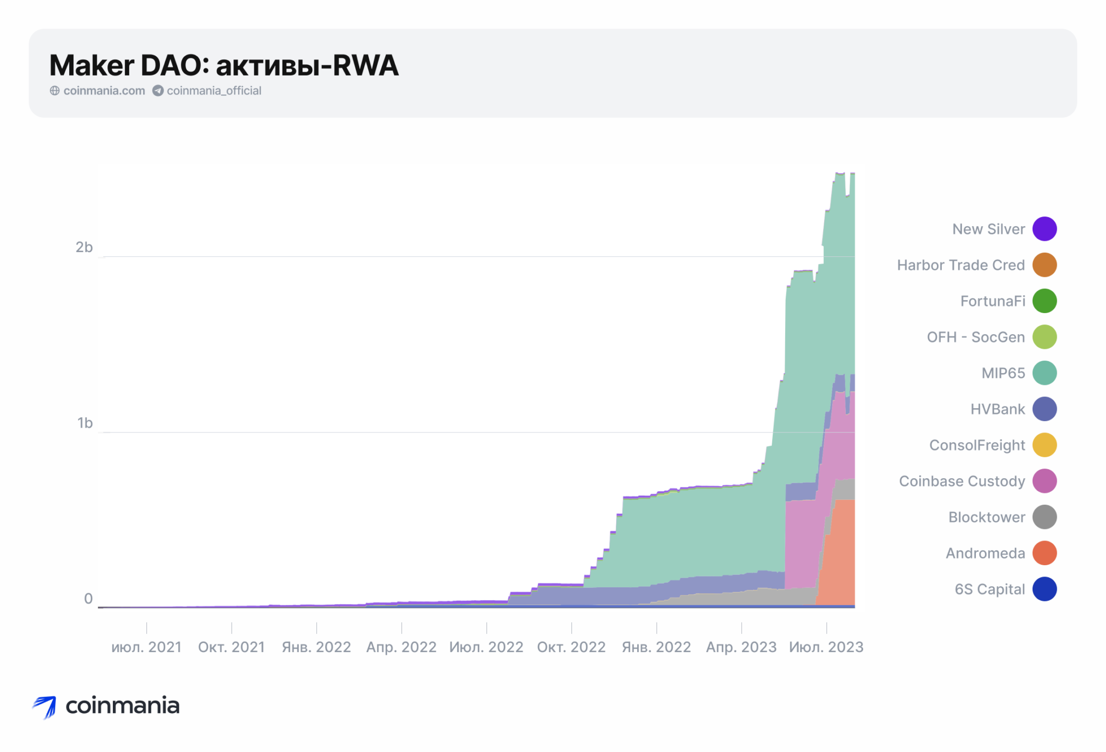The image size is (1106, 752).
Task: Click the Harbor Trade Cred orange swatch
Action: 1044,265
